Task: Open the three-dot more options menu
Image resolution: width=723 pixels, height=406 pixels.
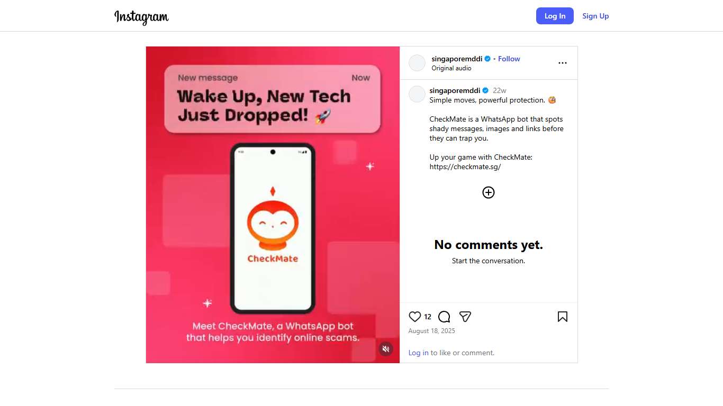Action: (x=562, y=63)
